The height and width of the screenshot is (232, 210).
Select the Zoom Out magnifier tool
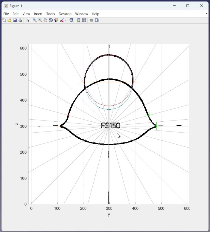40,20
